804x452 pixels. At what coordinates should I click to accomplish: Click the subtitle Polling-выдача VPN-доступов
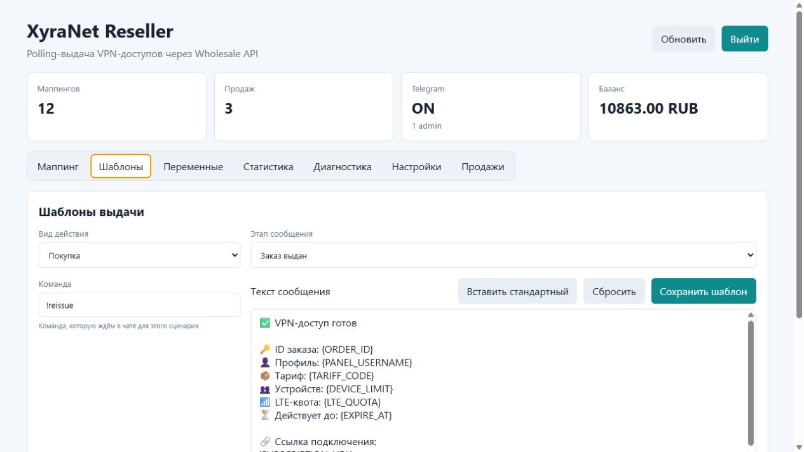(x=142, y=54)
